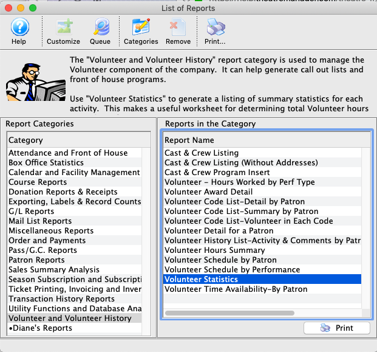Open the Categories editor icon

click(x=141, y=31)
